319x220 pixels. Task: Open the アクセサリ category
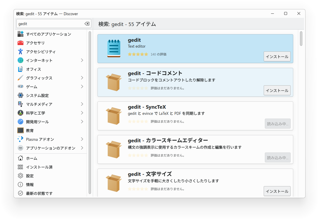point(51,43)
